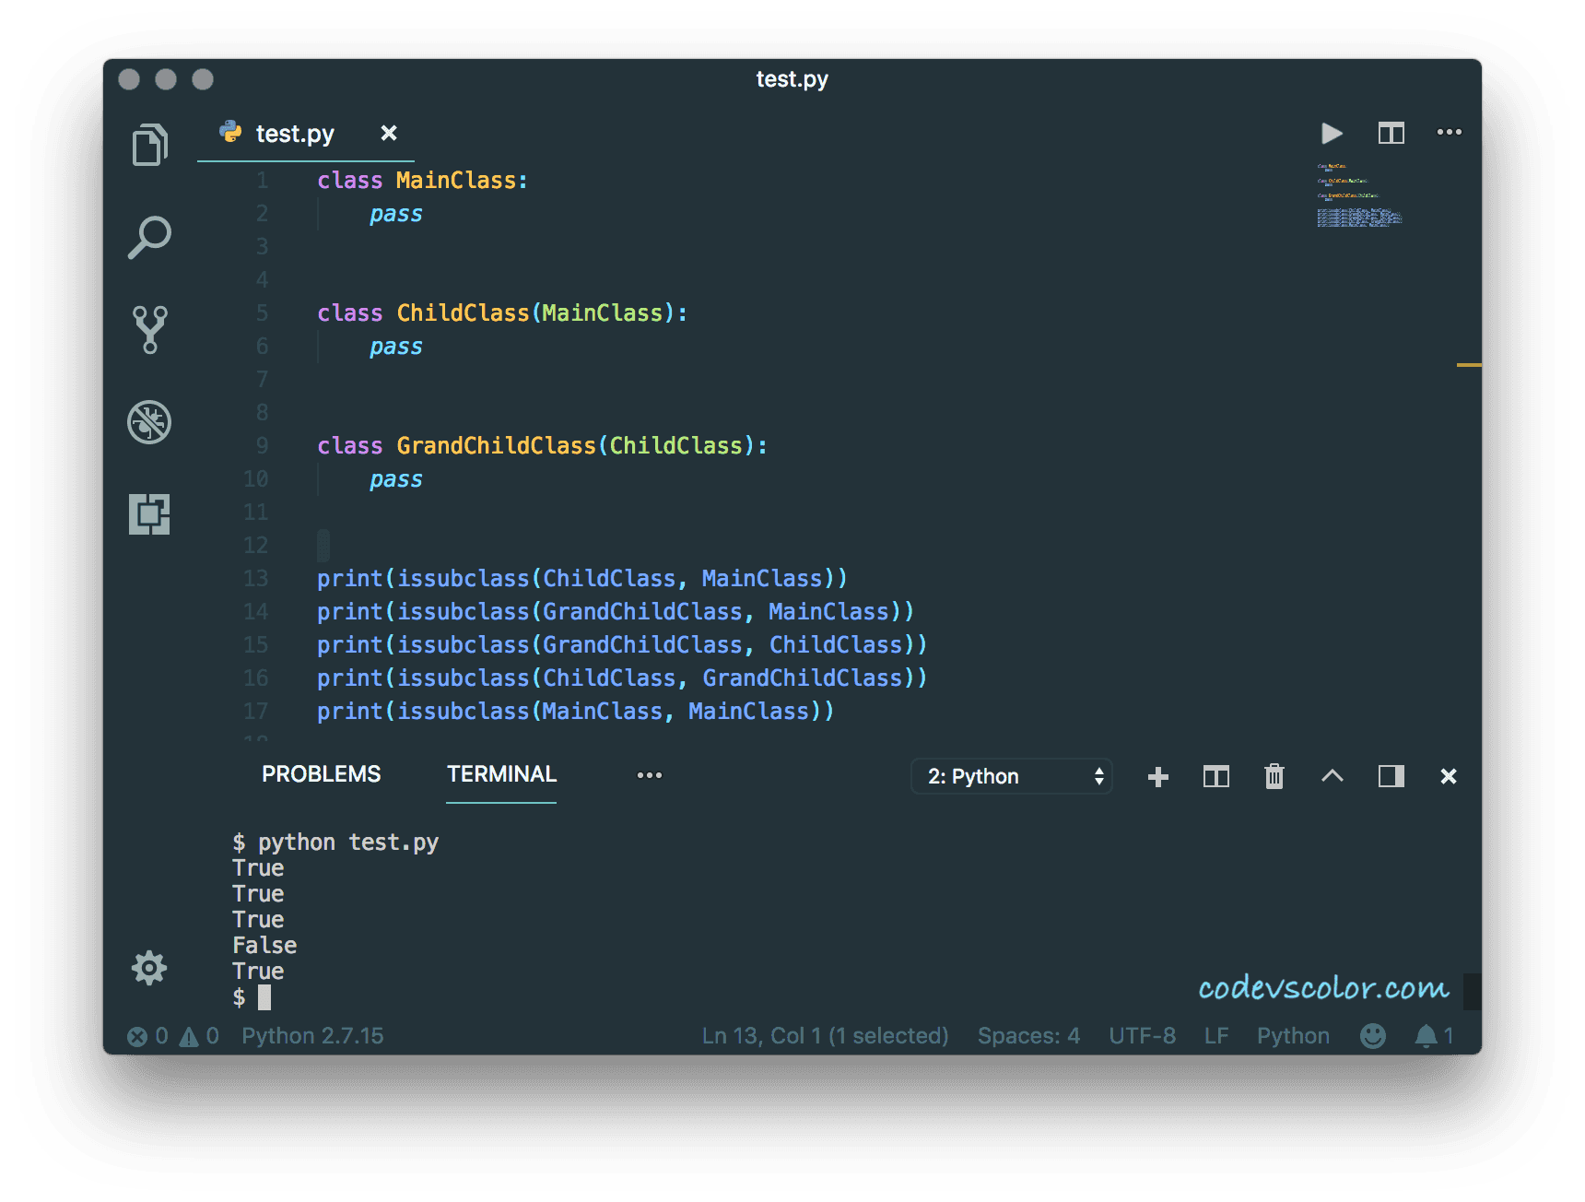The image size is (1585, 1202).
Task: Open the Extensions view
Action: coord(149,514)
